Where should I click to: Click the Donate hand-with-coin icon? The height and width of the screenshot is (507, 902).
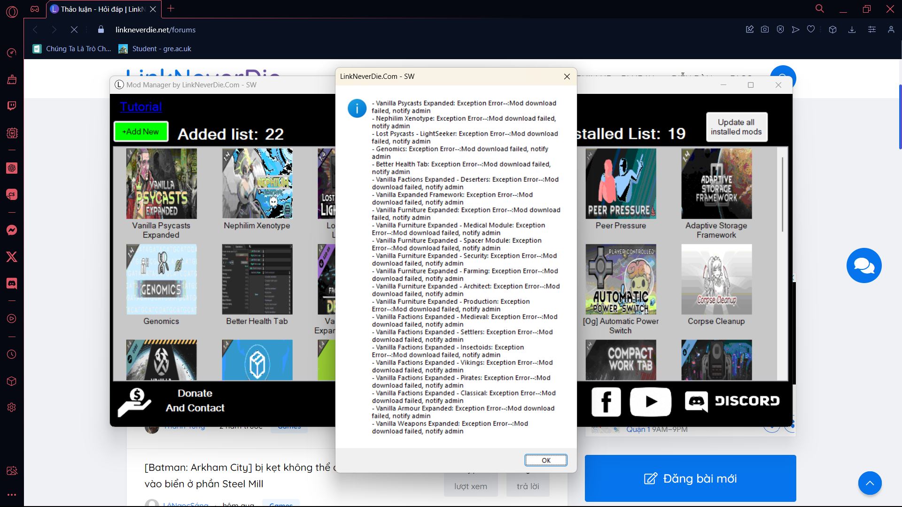[x=134, y=402]
